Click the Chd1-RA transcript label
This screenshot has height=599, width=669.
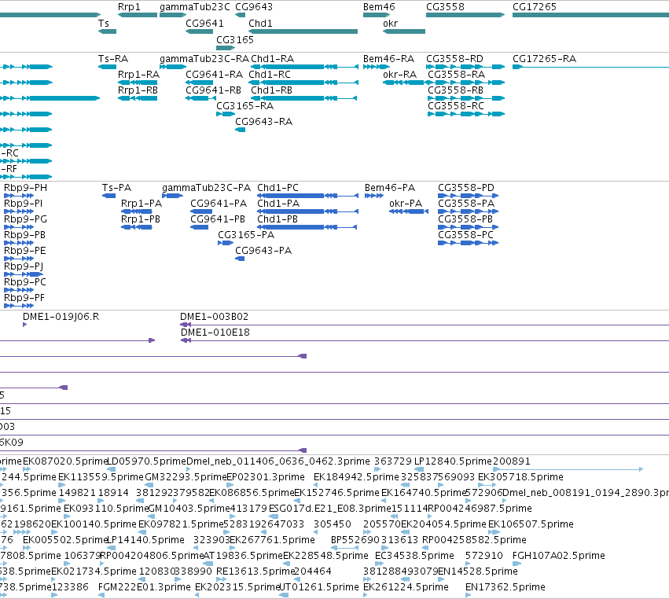pos(272,59)
